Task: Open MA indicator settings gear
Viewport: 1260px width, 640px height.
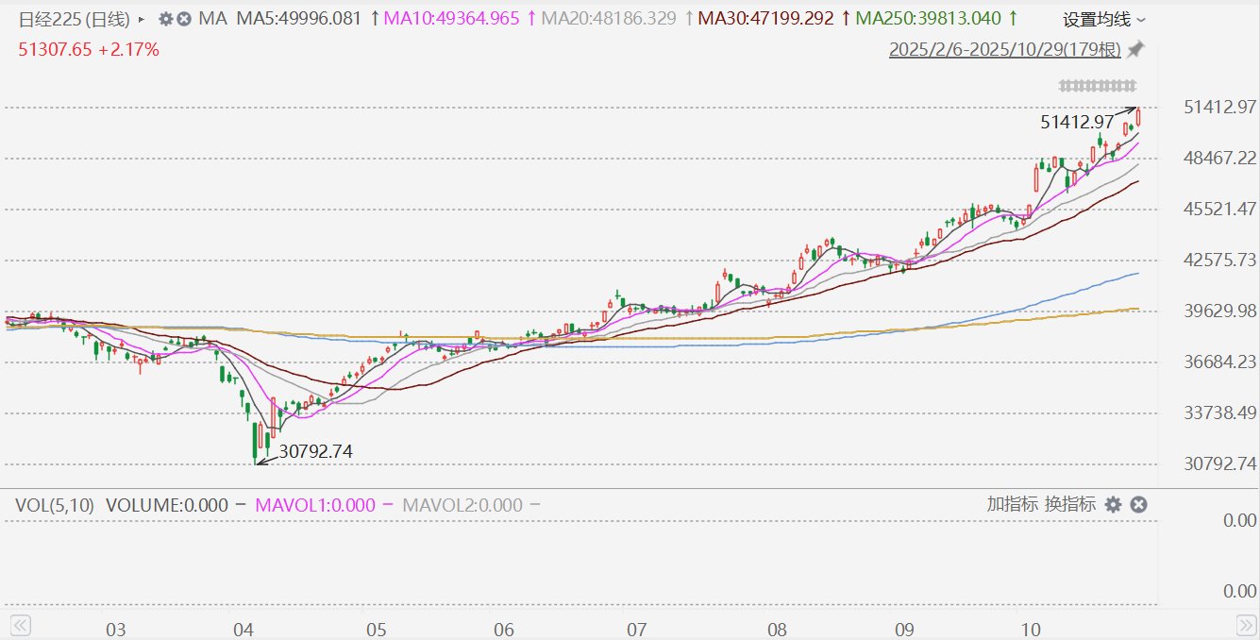Action: pyautogui.click(x=166, y=19)
